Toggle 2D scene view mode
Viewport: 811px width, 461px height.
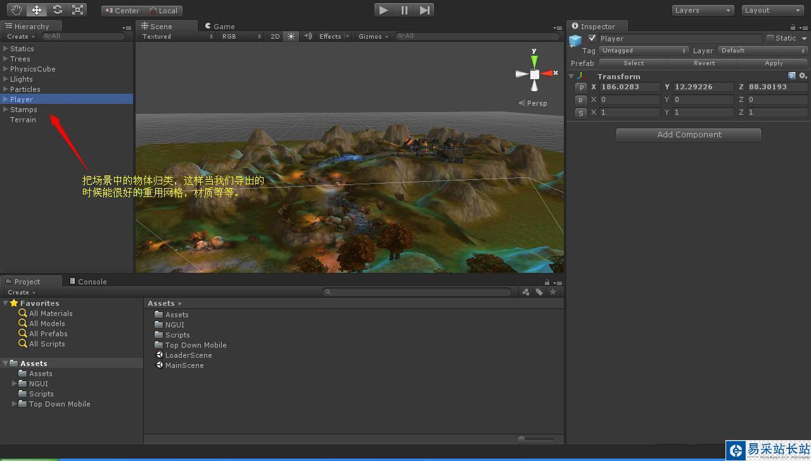[x=275, y=36]
